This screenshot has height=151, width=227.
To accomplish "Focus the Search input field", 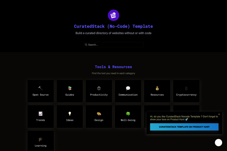I will click(113, 45).
